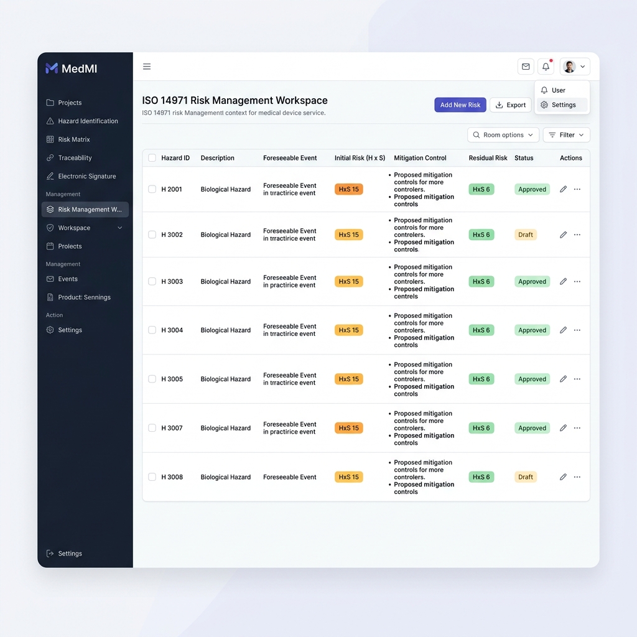Screen dimensions: 637x637
Task: Click the H 3005 hazard ID cell
Action: tap(172, 379)
